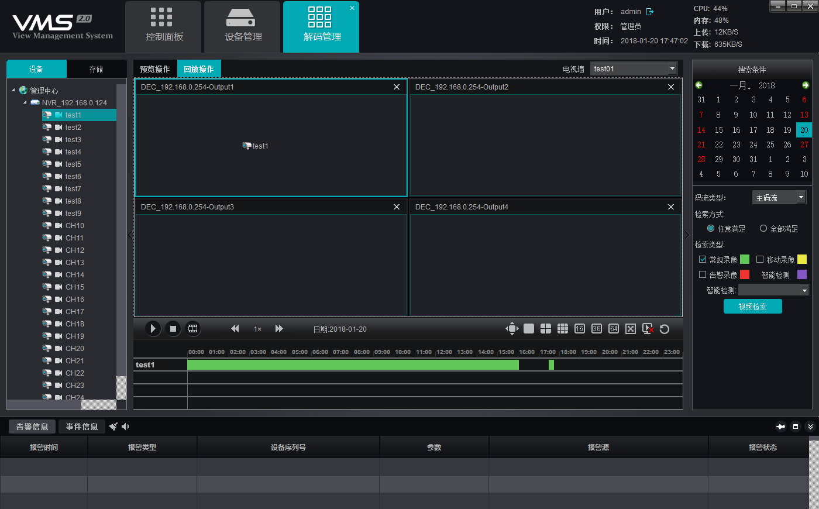The width and height of the screenshot is (819, 509).
Task: Click the broom clear-alarms icon
Action: point(113,427)
